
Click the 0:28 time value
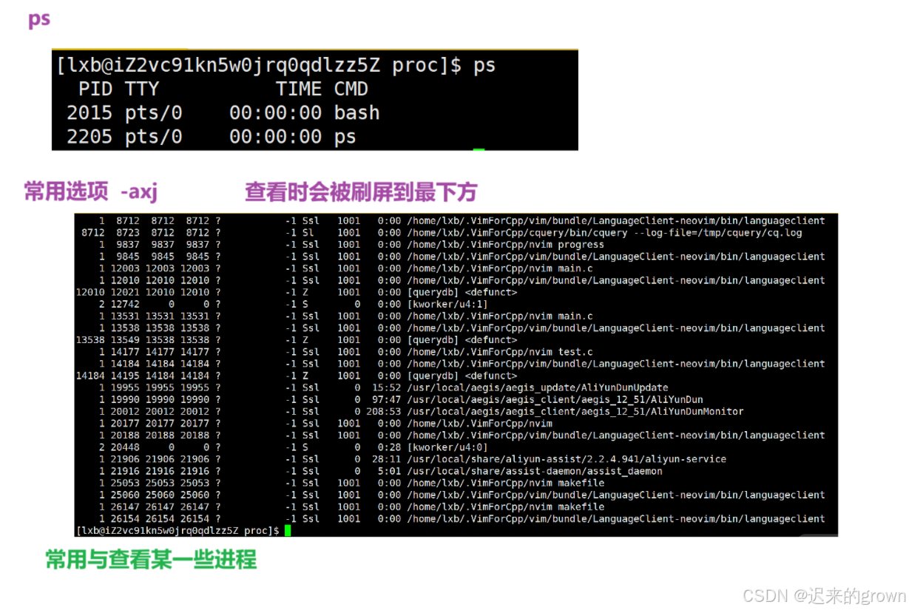(x=390, y=447)
